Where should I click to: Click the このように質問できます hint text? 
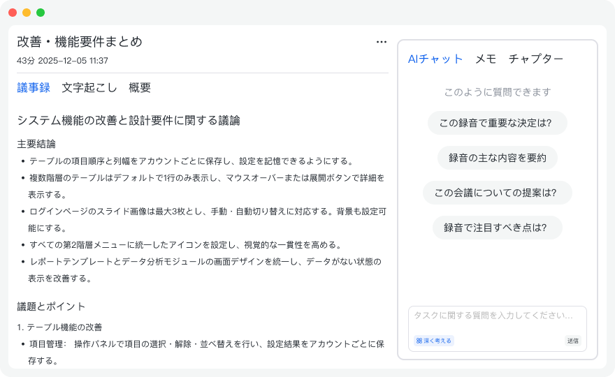(498, 92)
